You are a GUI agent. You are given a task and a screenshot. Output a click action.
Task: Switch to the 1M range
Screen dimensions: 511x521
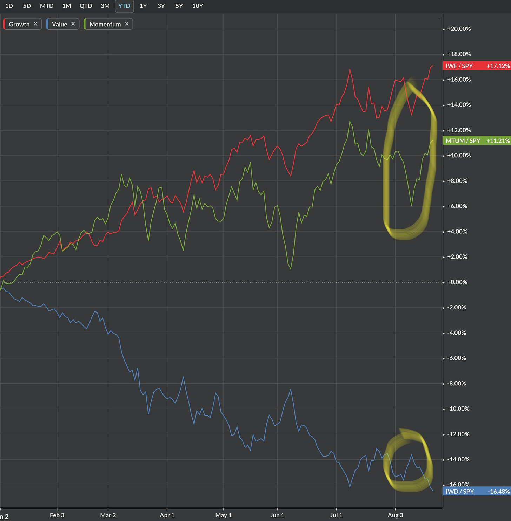(x=67, y=6)
